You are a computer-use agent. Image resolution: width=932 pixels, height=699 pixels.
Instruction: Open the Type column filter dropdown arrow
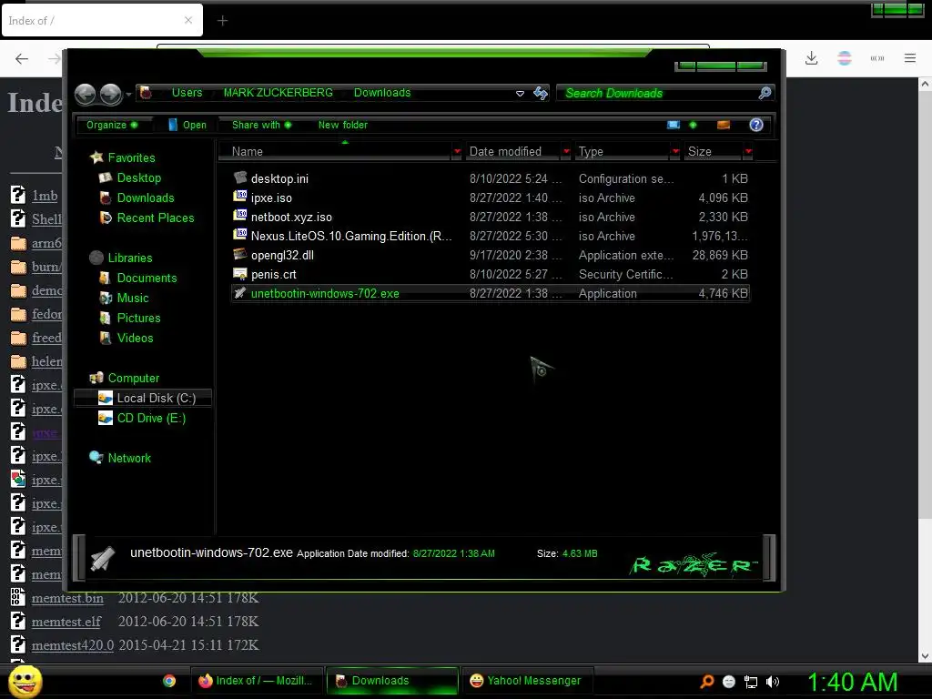coord(675,152)
